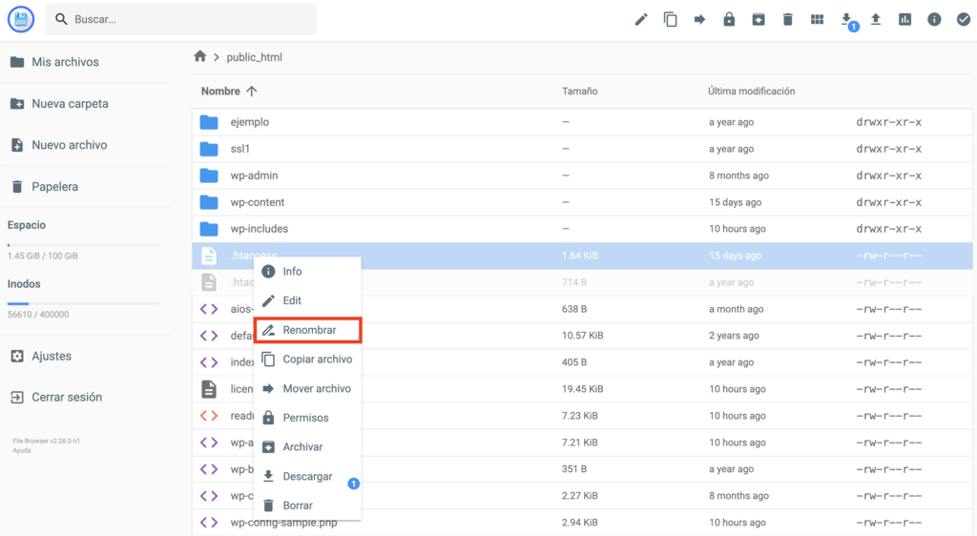
Task: Toggle select-all checkmark icon in toolbar
Action: (963, 19)
